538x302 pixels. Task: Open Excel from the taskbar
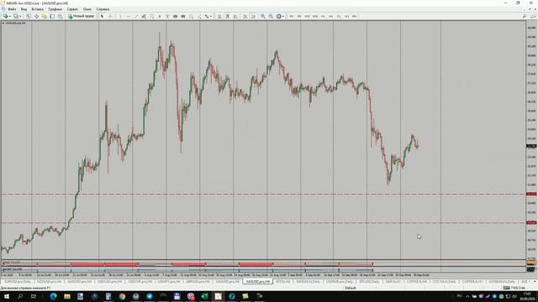(204, 296)
